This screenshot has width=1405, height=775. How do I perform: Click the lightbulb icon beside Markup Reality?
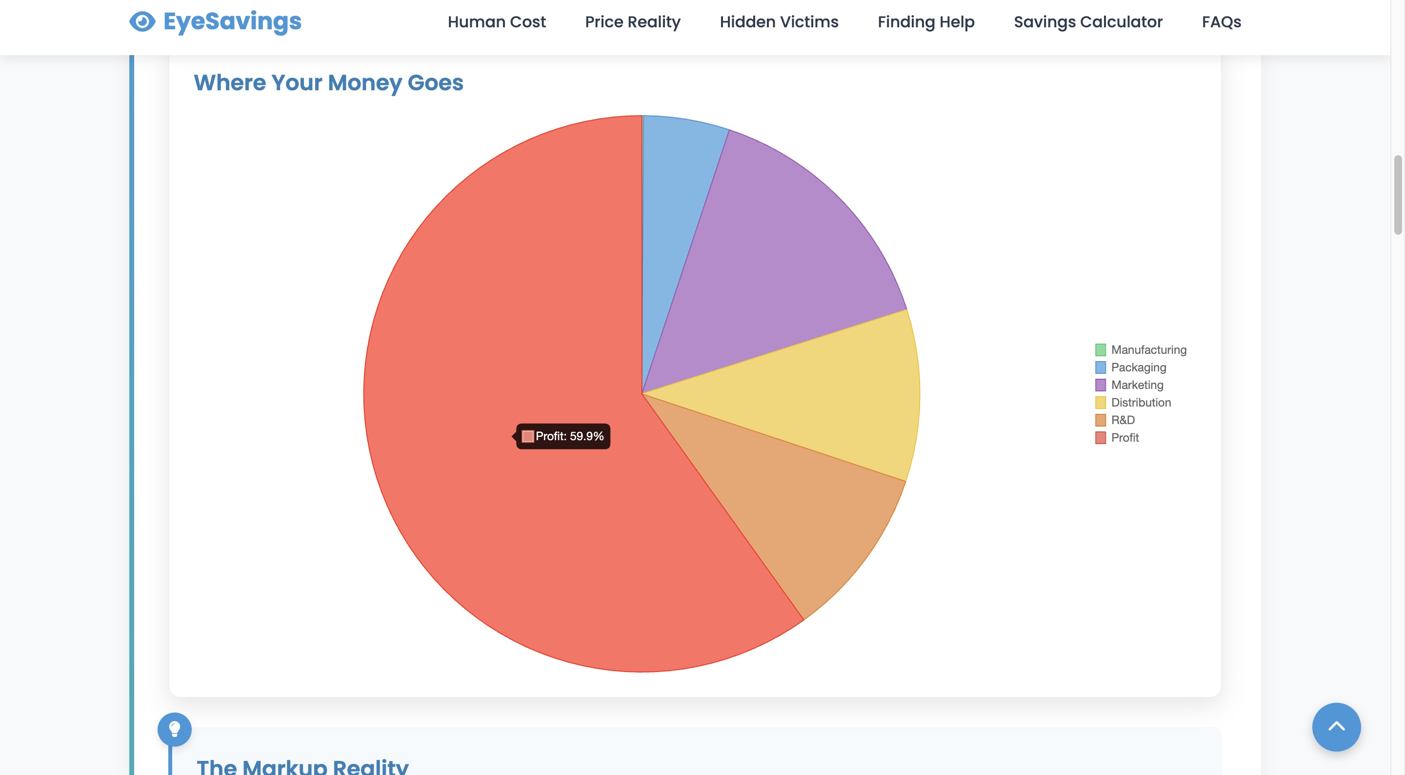[175, 729]
